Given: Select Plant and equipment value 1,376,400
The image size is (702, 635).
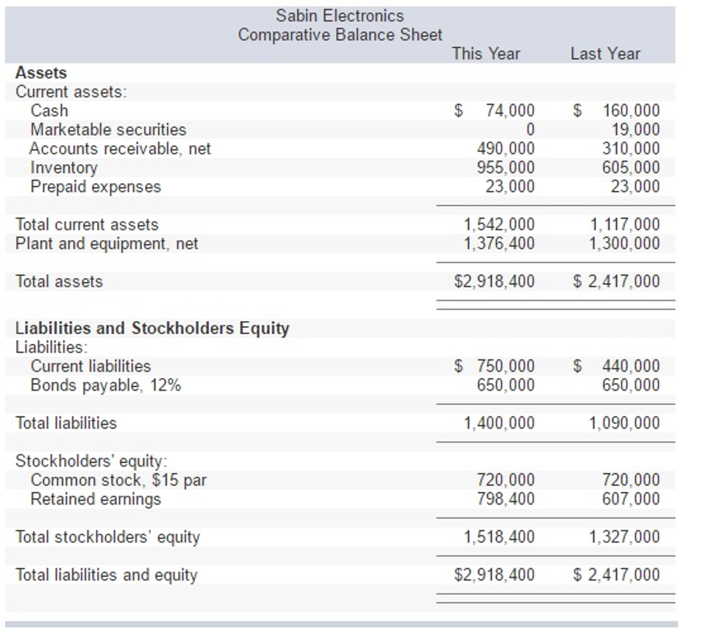Looking at the screenshot, I should (499, 244).
